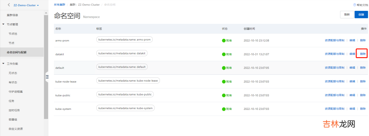369x136 pixels.
Task: Collapse the 节点管理 section in sidebar
Action: point(3,24)
